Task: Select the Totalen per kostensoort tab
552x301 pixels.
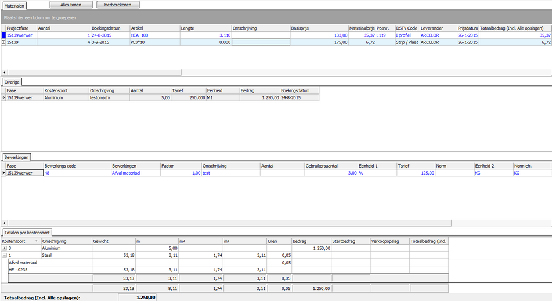Action: point(27,233)
